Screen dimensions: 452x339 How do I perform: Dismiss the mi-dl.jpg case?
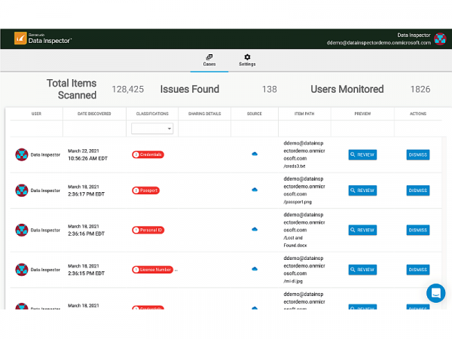418,270
